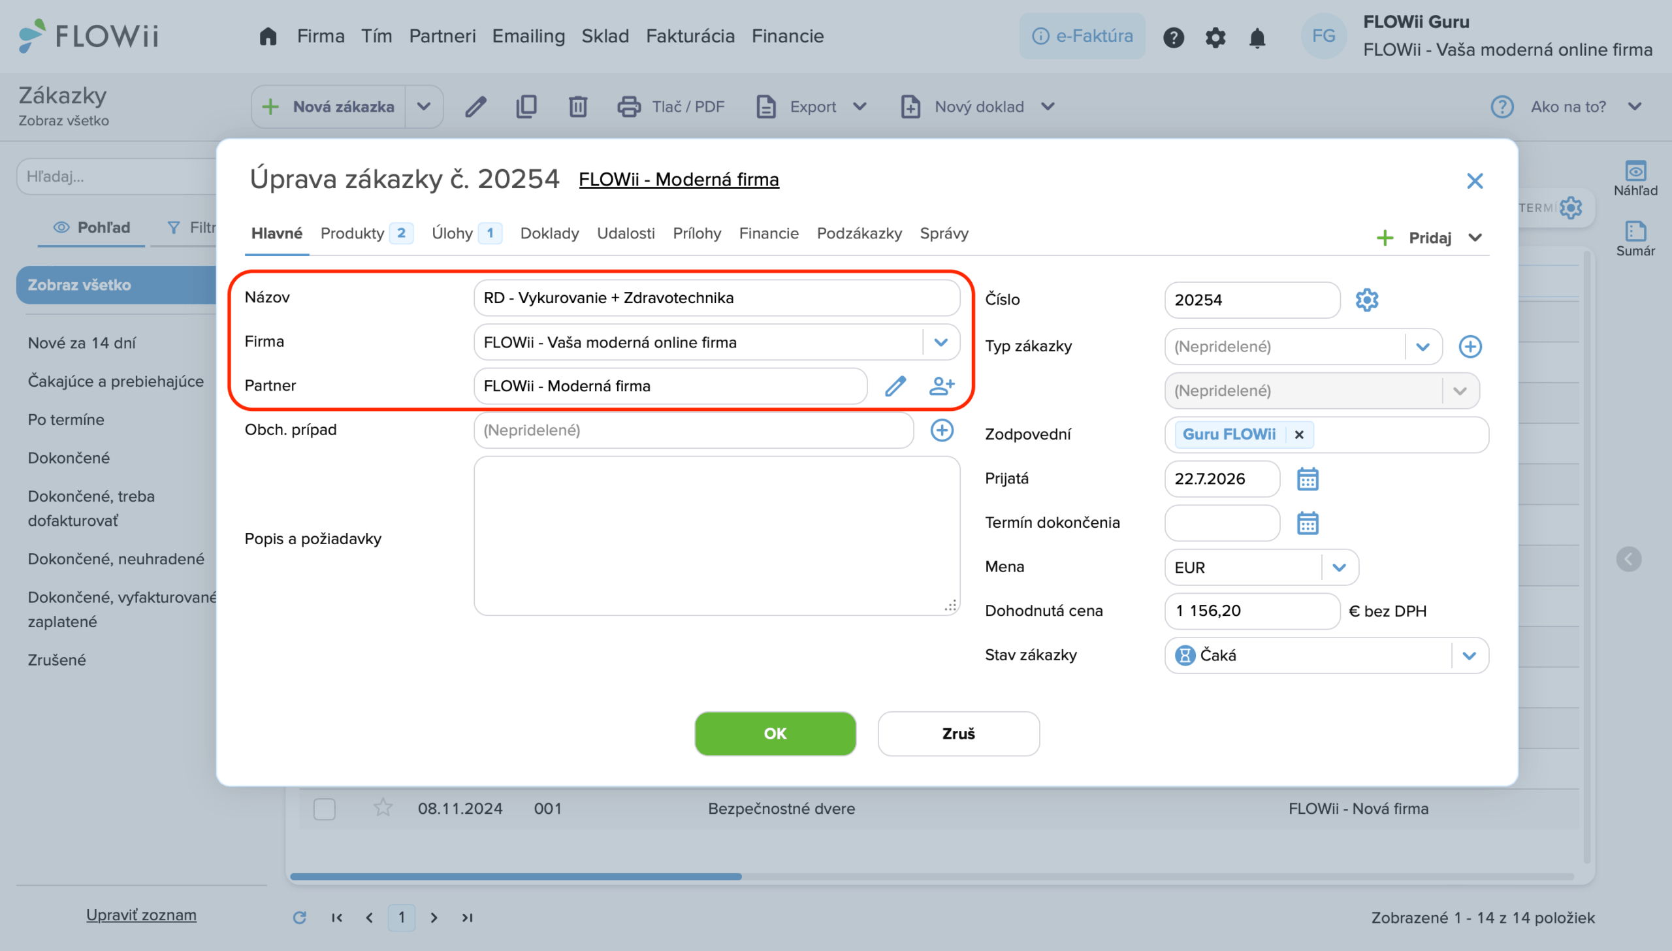Viewport: 1672px width, 951px height.
Task: Click the Nová zákazka button
Action: pyautogui.click(x=329, y=106)
